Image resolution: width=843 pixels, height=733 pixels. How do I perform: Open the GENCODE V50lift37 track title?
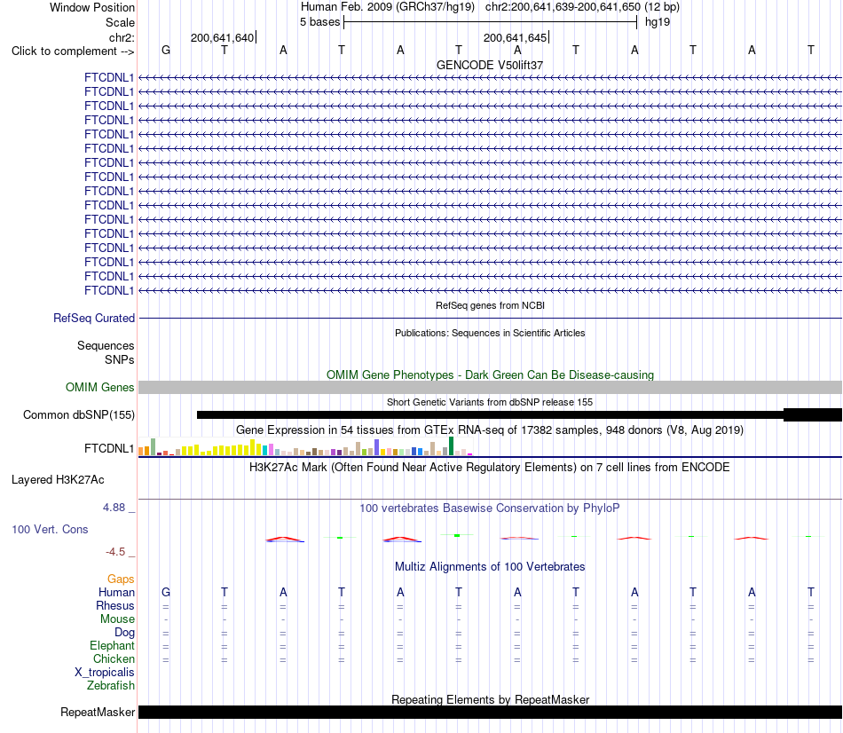(490, 65)
